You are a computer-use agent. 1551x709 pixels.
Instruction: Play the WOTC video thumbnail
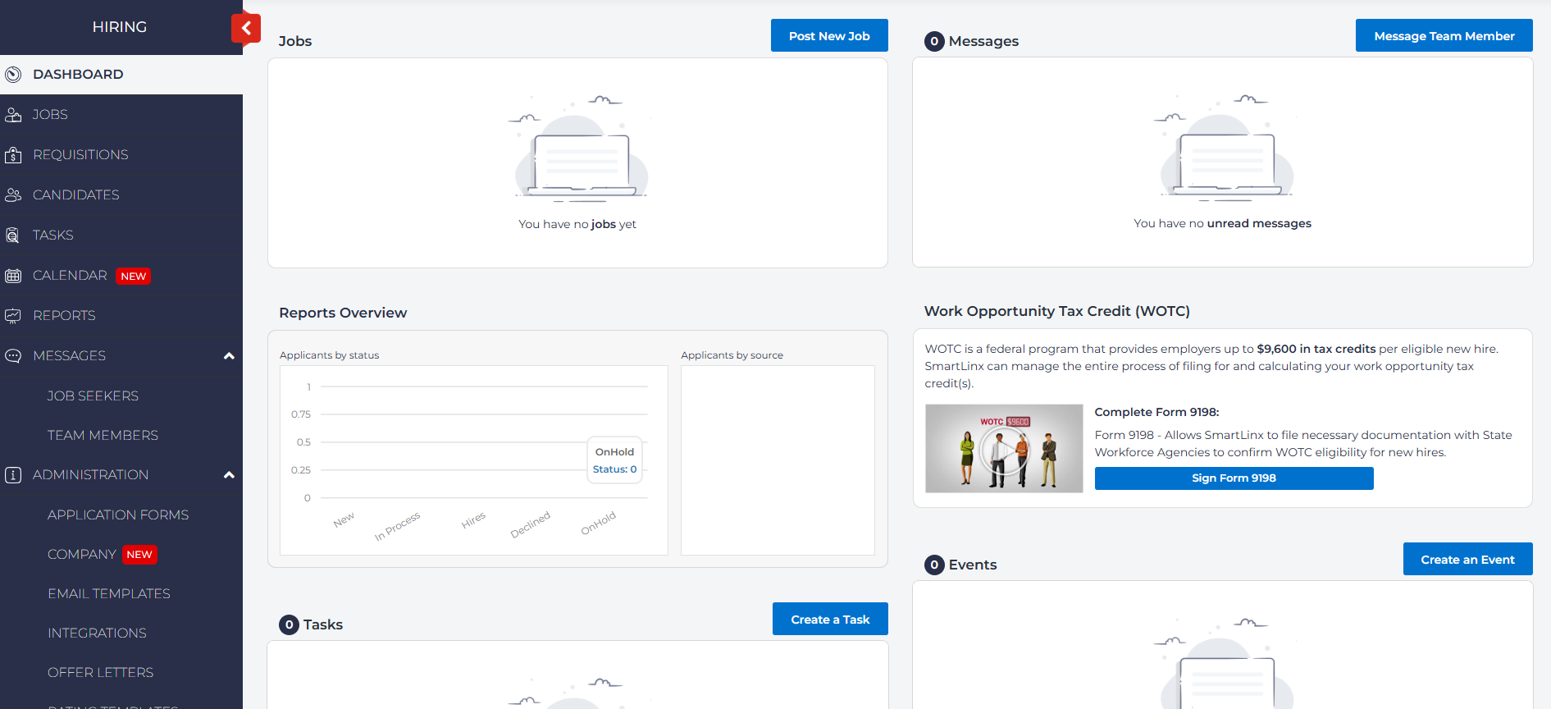click(1004, 449)
